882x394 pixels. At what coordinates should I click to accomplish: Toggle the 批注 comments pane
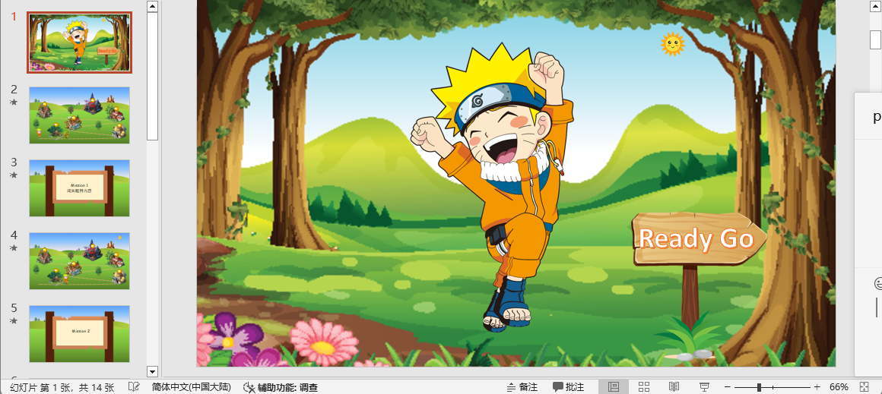[569, 387]
